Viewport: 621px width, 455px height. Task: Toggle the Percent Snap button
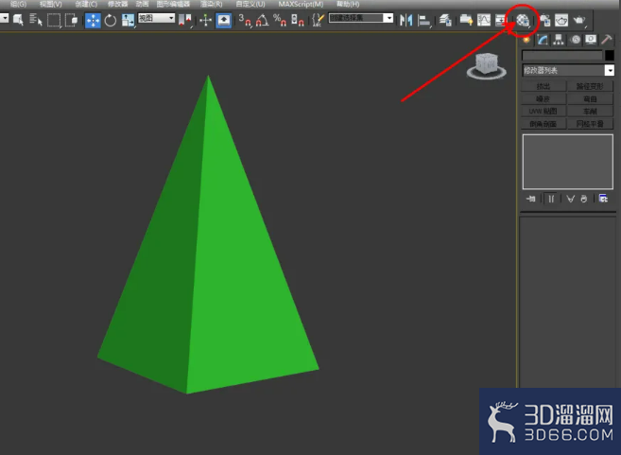280,20
